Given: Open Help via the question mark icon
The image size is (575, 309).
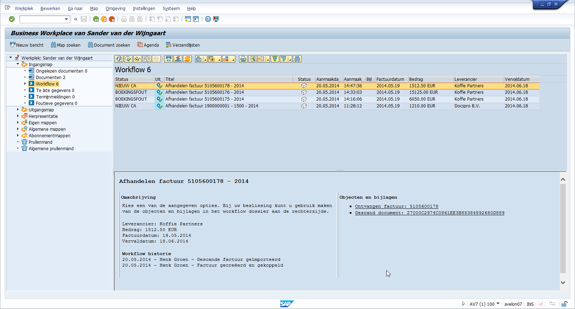Looking at the screenshot, I should pyautogui.click(x=208, y=19).
